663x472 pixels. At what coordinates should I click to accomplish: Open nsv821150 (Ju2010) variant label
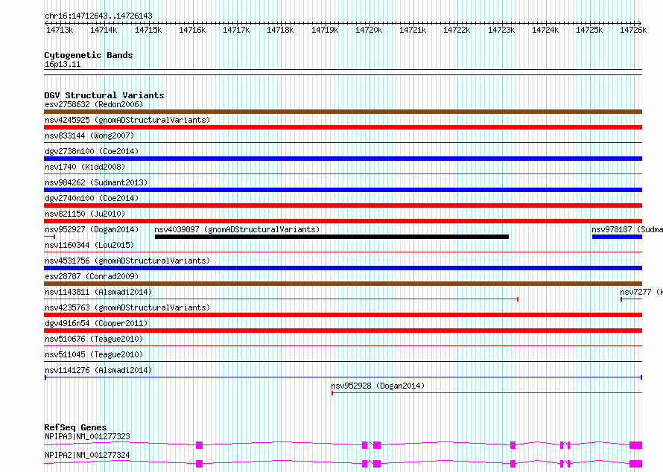(x=85, y=214)
